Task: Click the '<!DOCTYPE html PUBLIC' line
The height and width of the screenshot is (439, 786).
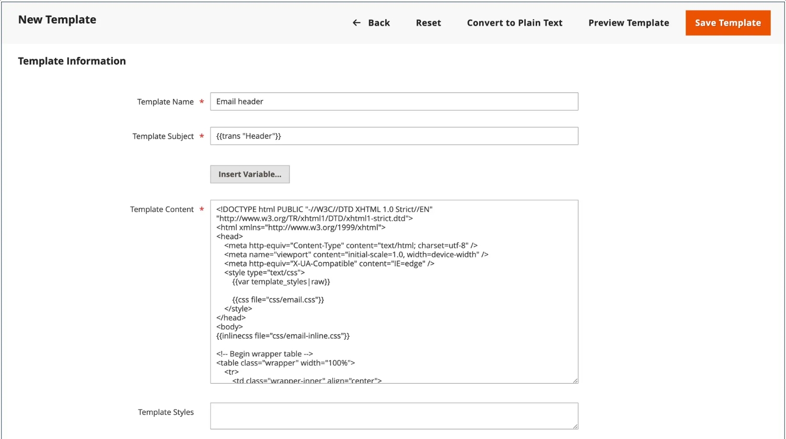Action: pos(324,209)
